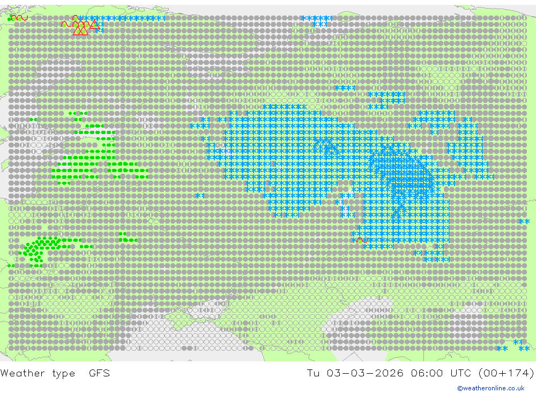This screenshot has height=393, width=536.
Task: Select the 'Tu 03-03-2026 06:00 UTC (00+174)' timestamp
Action: coord(420,373)
